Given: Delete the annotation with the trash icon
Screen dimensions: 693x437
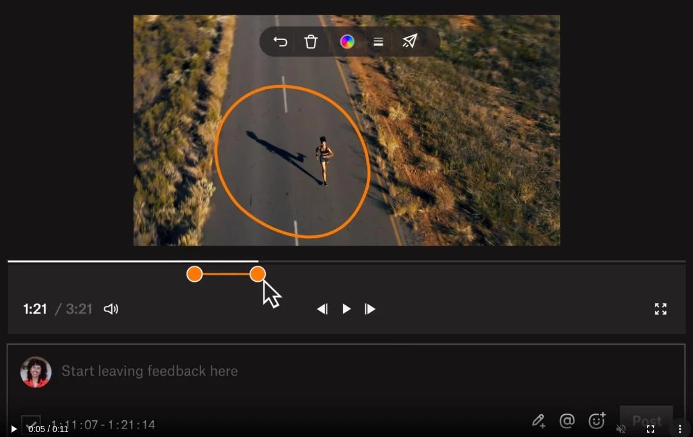Looking at the screenshot, I should [311, 41].
